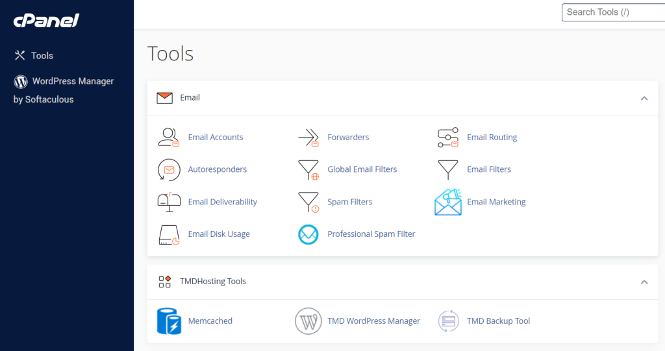Screen dimensions: 665x351
Task: Select the Email Routing icon
Action: click(x=448, y=138)
